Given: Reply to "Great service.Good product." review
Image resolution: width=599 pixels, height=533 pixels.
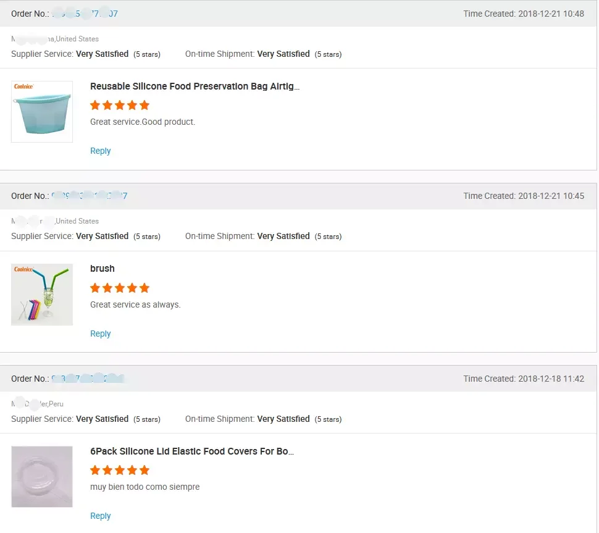Looking at the screenshot, I should pos(101,151).
